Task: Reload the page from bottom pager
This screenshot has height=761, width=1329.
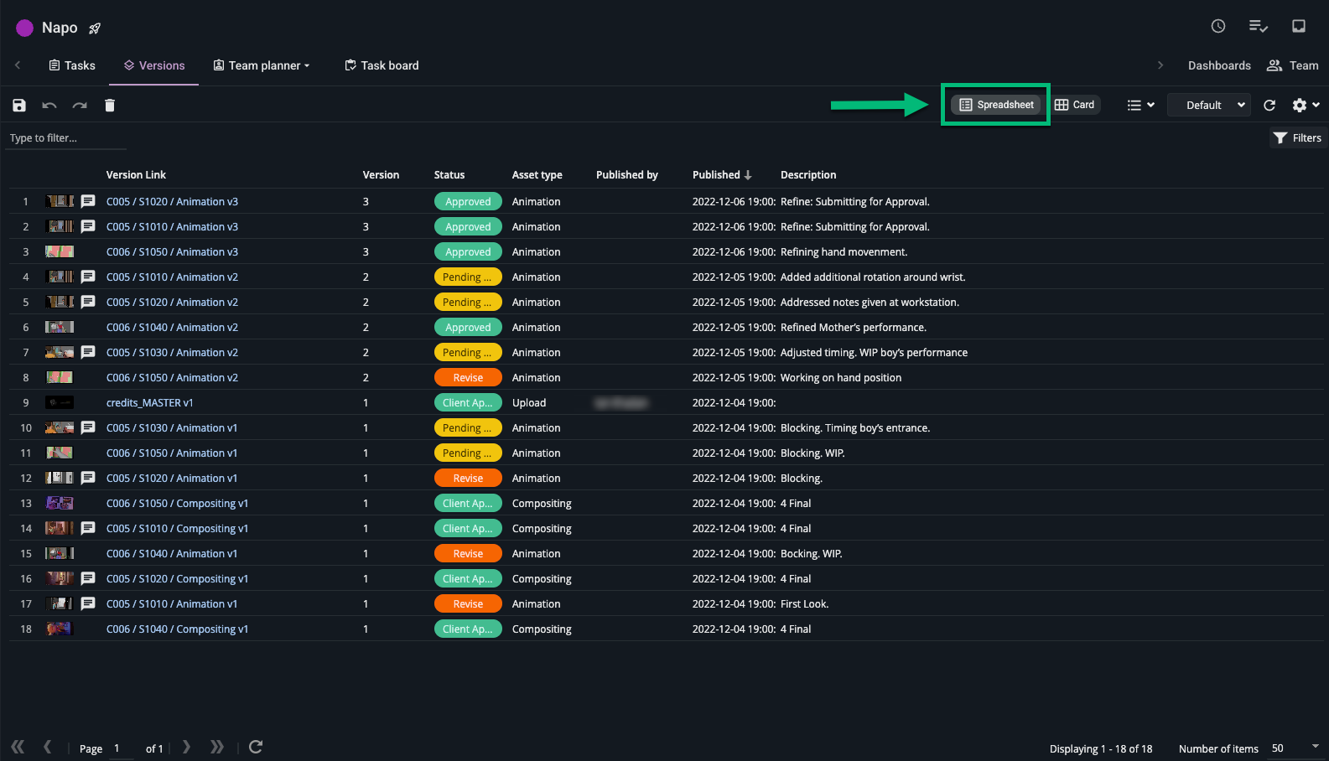Action: tap(256, 747)
